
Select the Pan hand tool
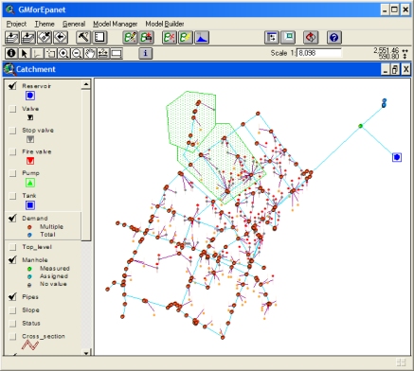click(x=90, y=53)
